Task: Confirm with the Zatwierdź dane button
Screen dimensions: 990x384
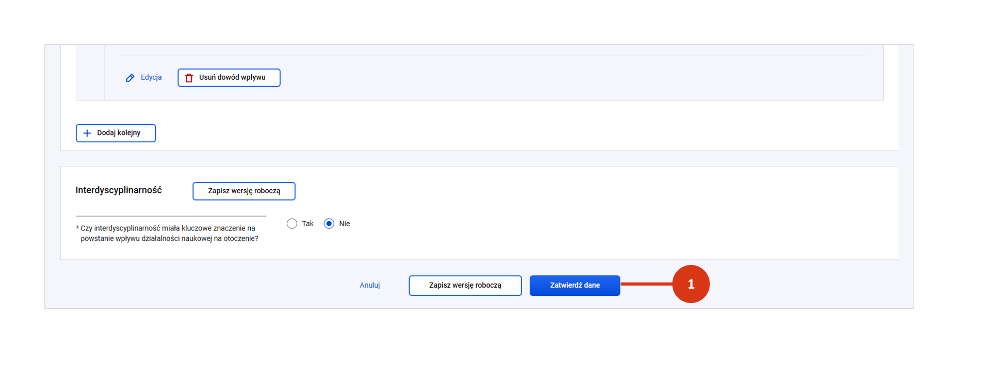Action: point(574,285)
